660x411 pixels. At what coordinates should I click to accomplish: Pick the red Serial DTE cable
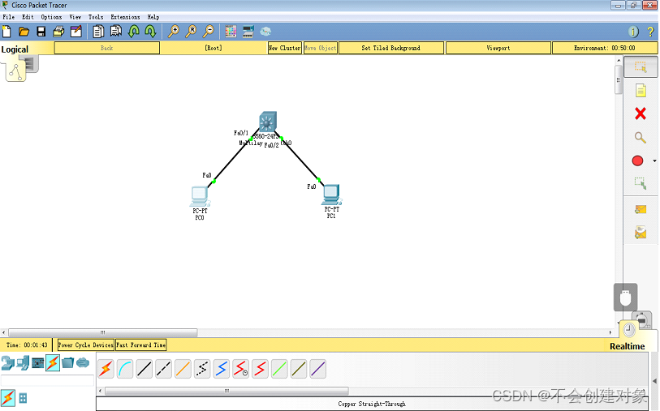point(260,369)
